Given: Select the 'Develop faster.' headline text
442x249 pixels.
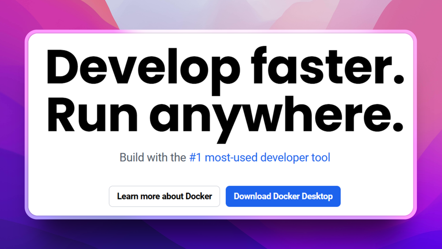Looking at the screenshot, I should pyautogui.click(x=225, y=70).
